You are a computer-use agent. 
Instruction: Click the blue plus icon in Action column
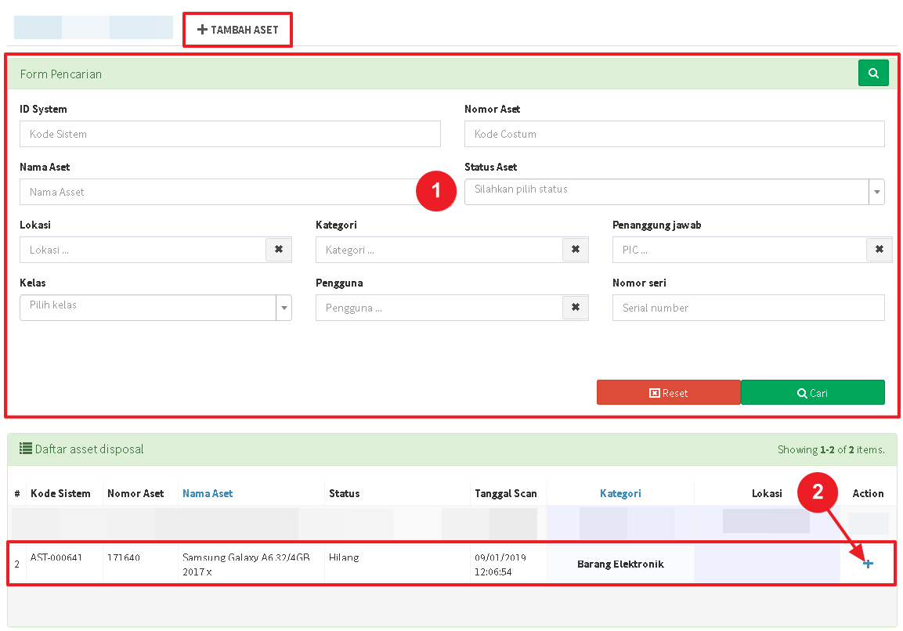point(868,564)
